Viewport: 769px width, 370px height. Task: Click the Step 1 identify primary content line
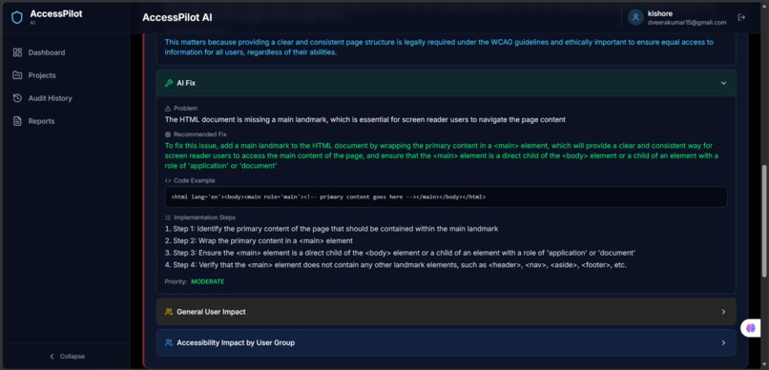click(x=331, y=229)
